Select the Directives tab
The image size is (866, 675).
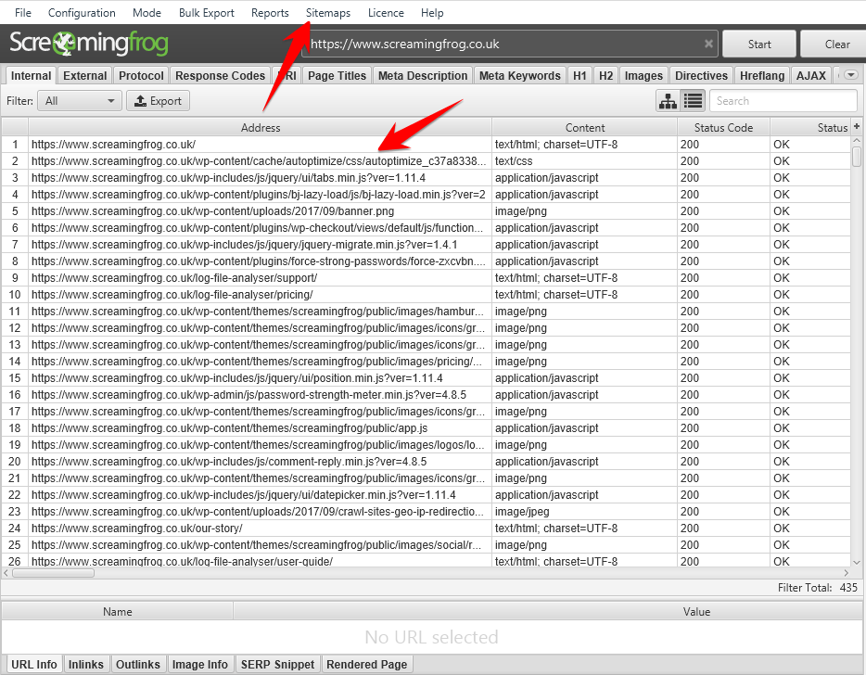pyautogui.click(x=701, y=76)
